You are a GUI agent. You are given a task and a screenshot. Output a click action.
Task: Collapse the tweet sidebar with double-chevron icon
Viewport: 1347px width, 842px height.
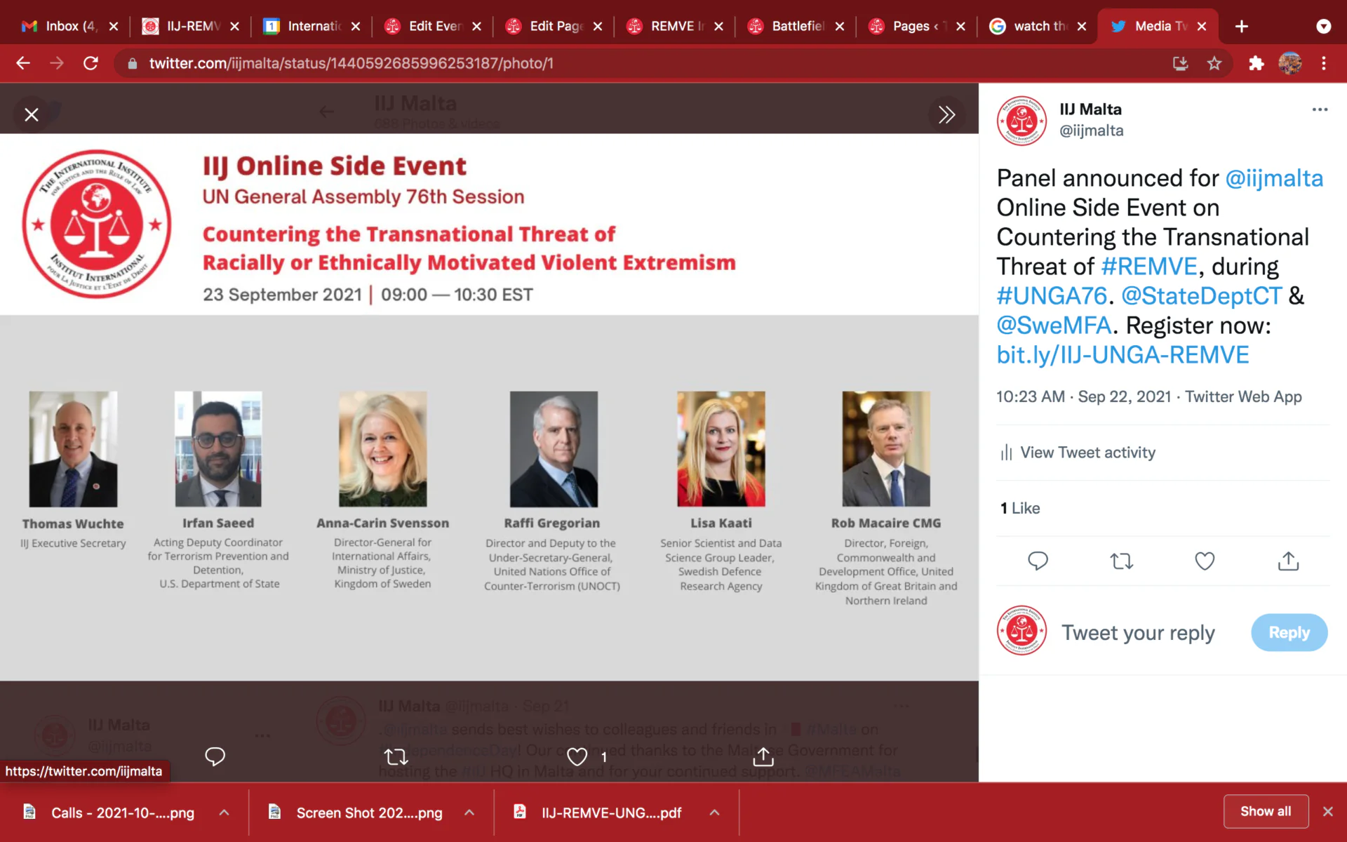pyautogui.click(x=946, y=114)
